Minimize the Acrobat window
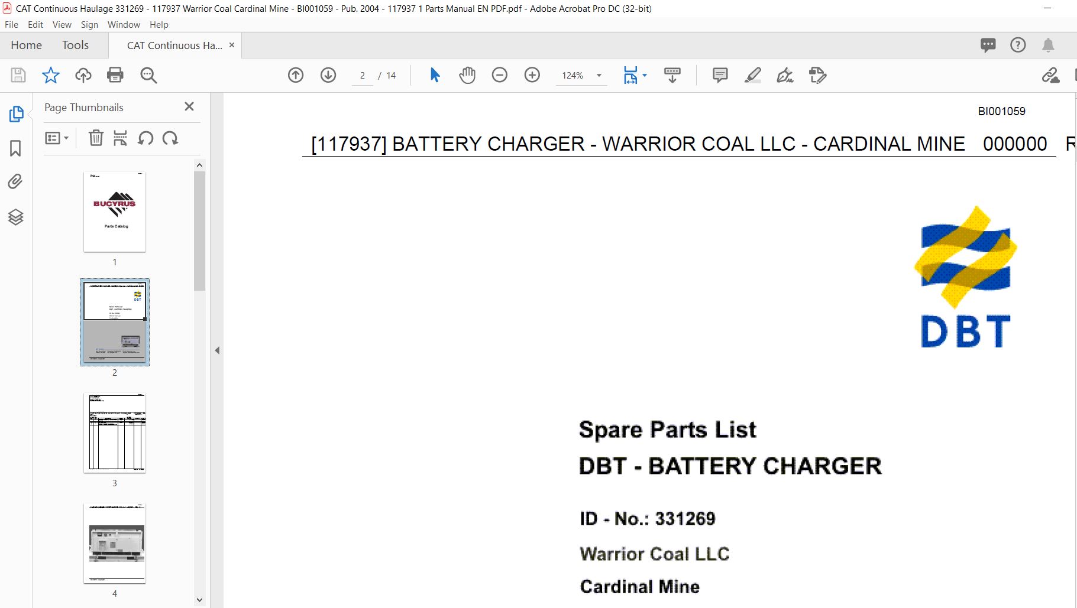 pyautogui.click(x=1047, y=8)
